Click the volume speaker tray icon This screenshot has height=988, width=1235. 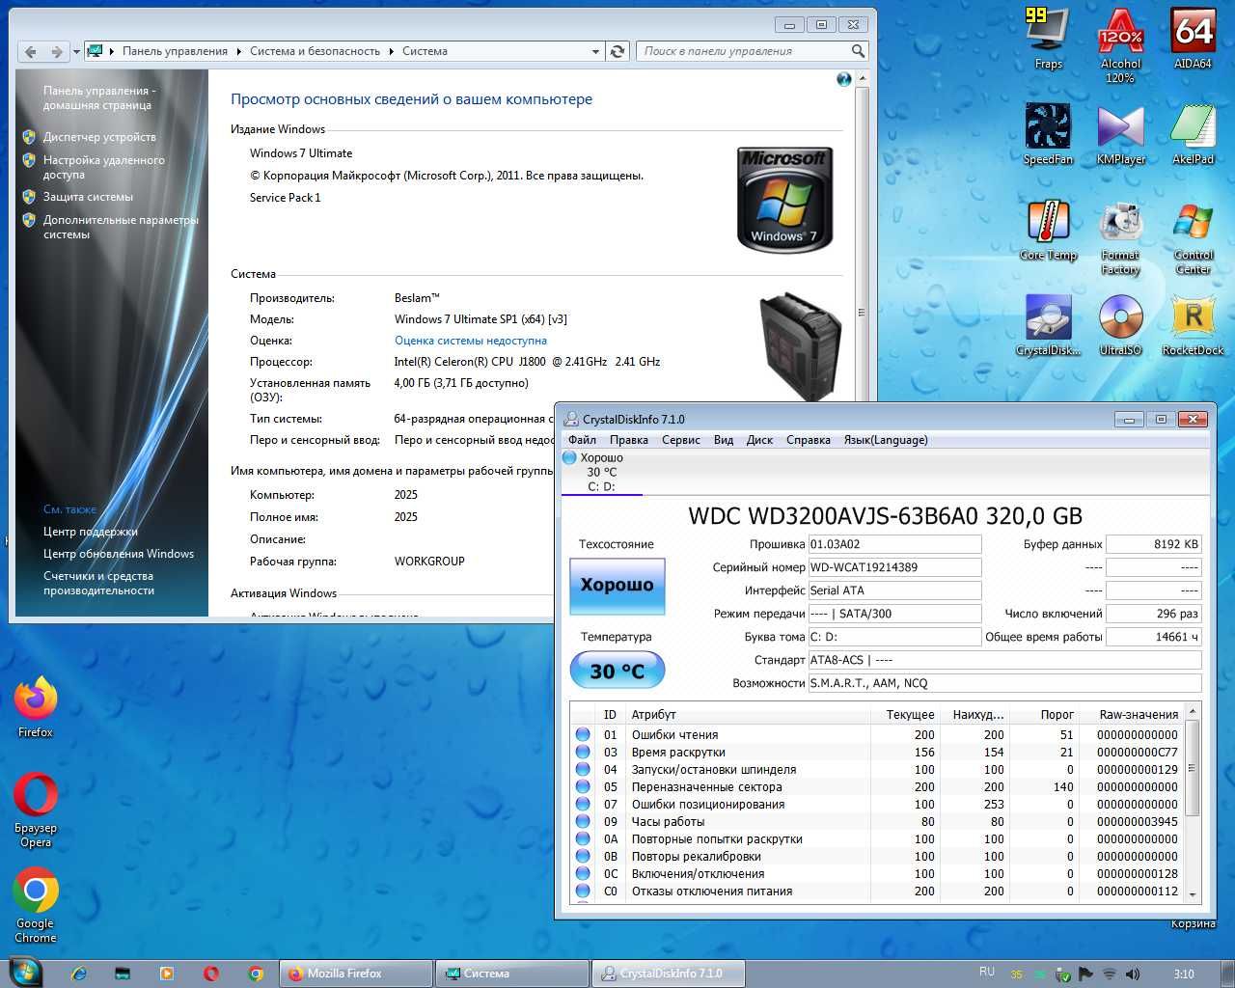coord(1133,974)
